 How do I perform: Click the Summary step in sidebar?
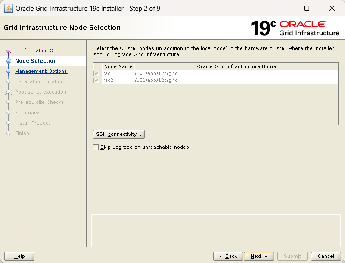(x=27, y=113)
